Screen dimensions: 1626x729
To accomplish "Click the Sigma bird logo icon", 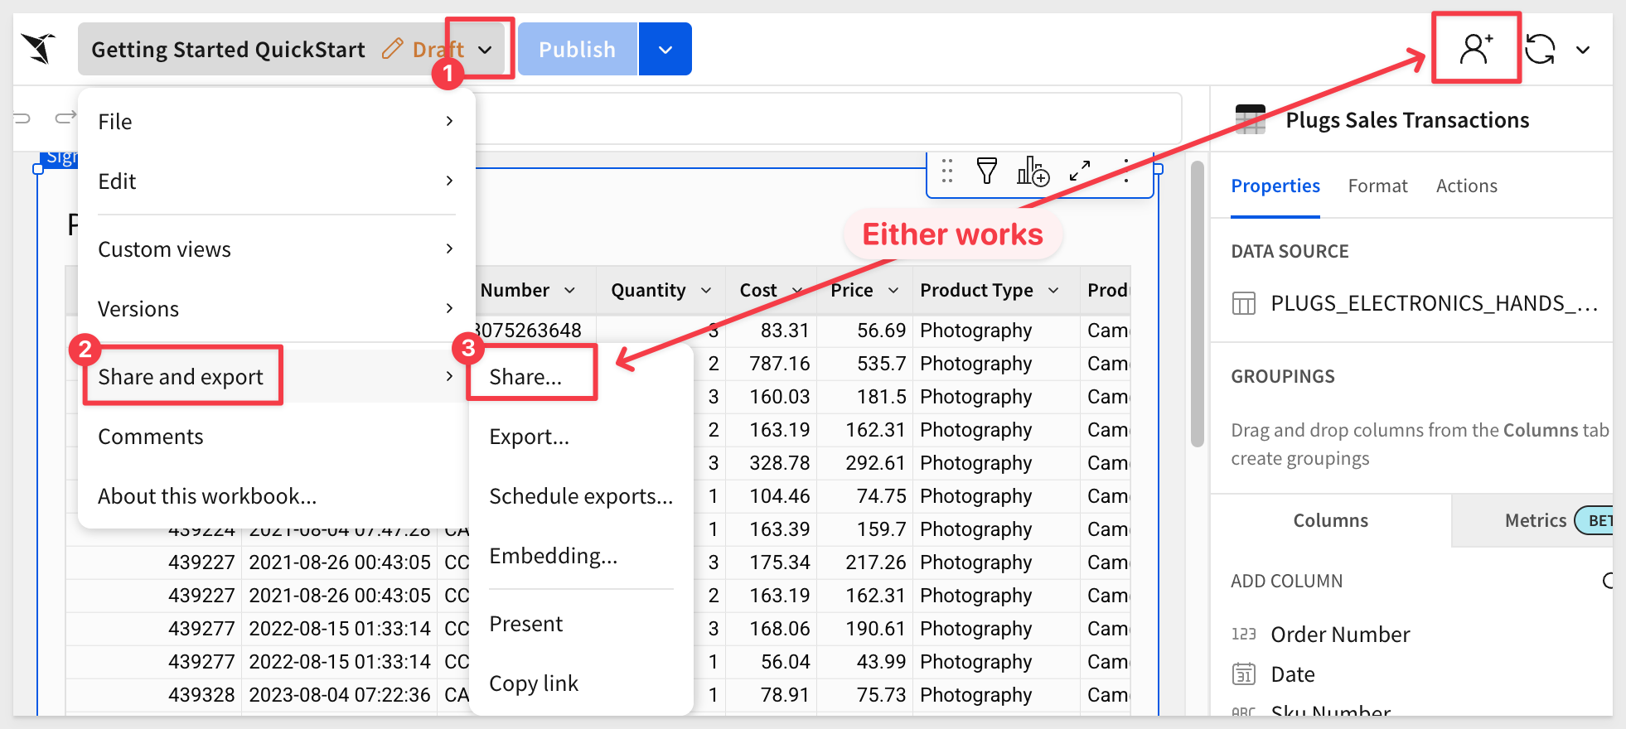I will pyautogui.click(x=39, y=49).
